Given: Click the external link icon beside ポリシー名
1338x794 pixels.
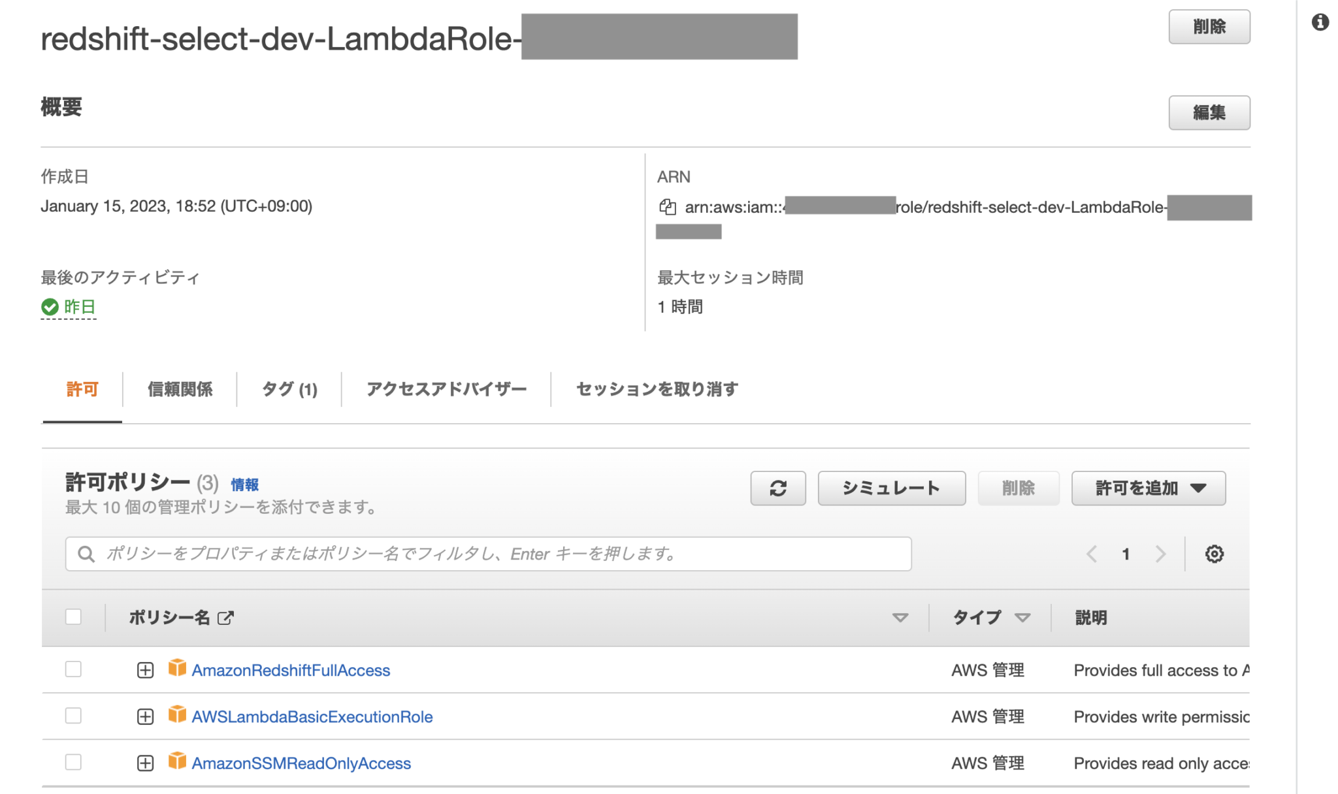Looking at the screenshot, I should [225, 617].
